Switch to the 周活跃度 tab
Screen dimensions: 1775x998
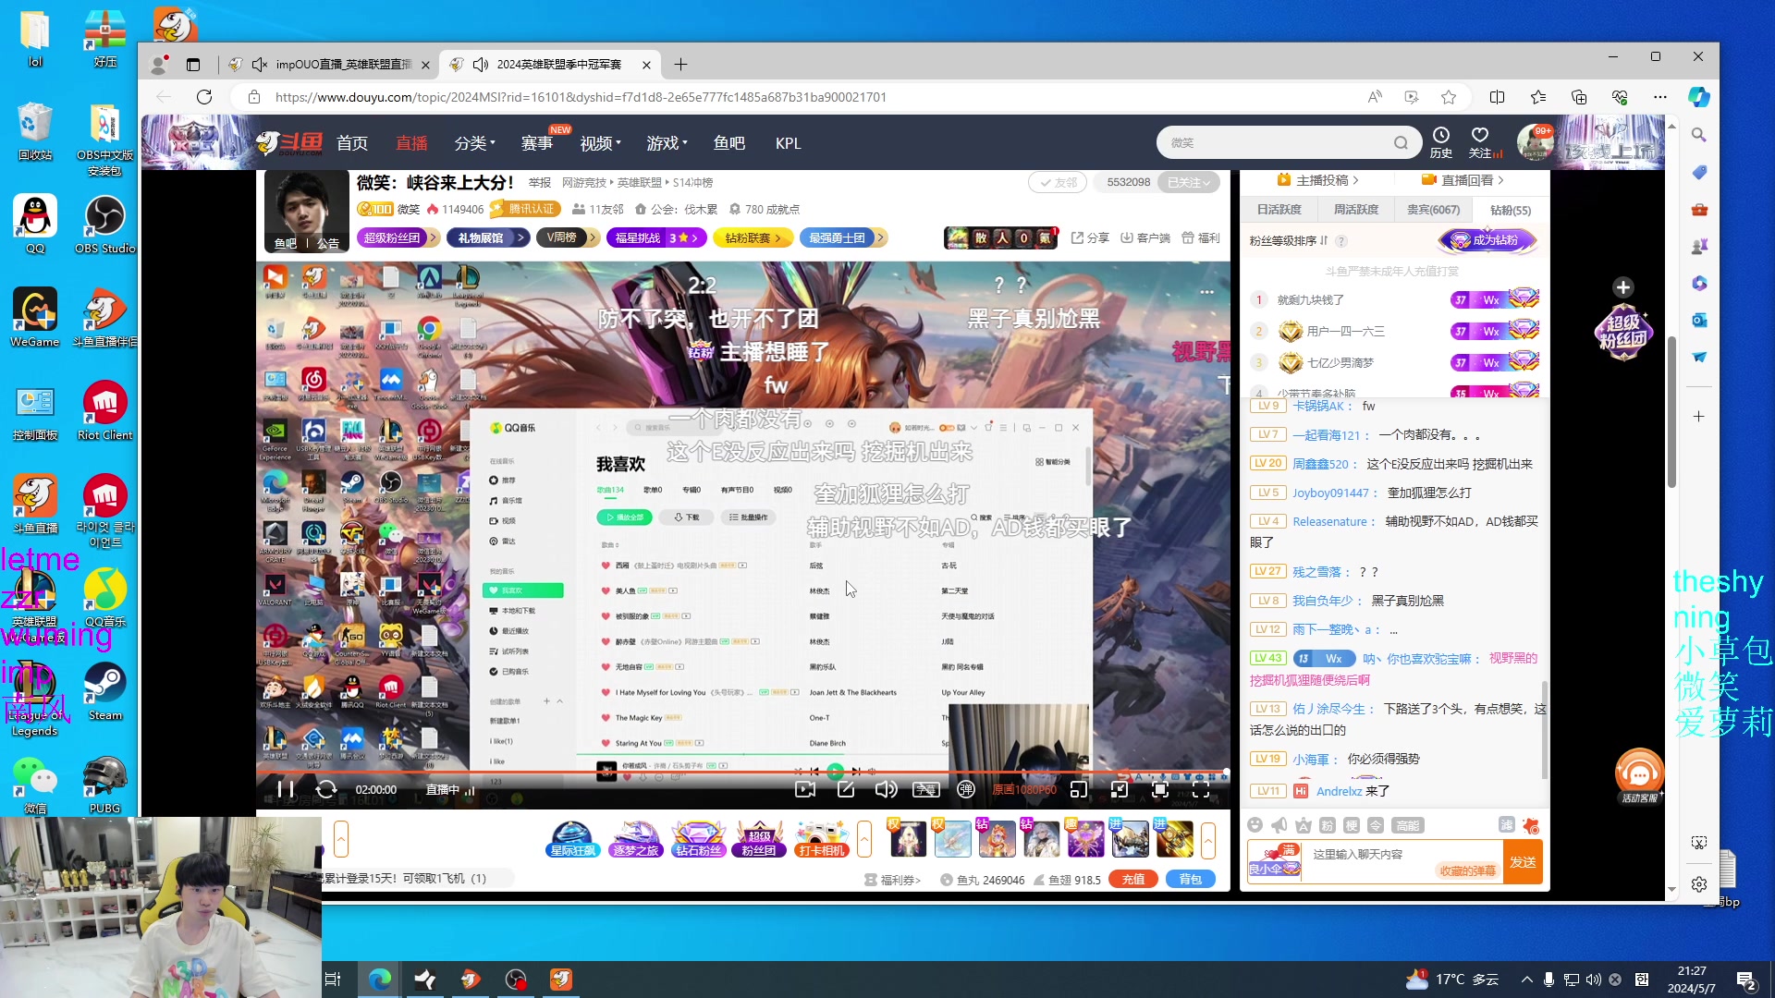[1356, 210]
